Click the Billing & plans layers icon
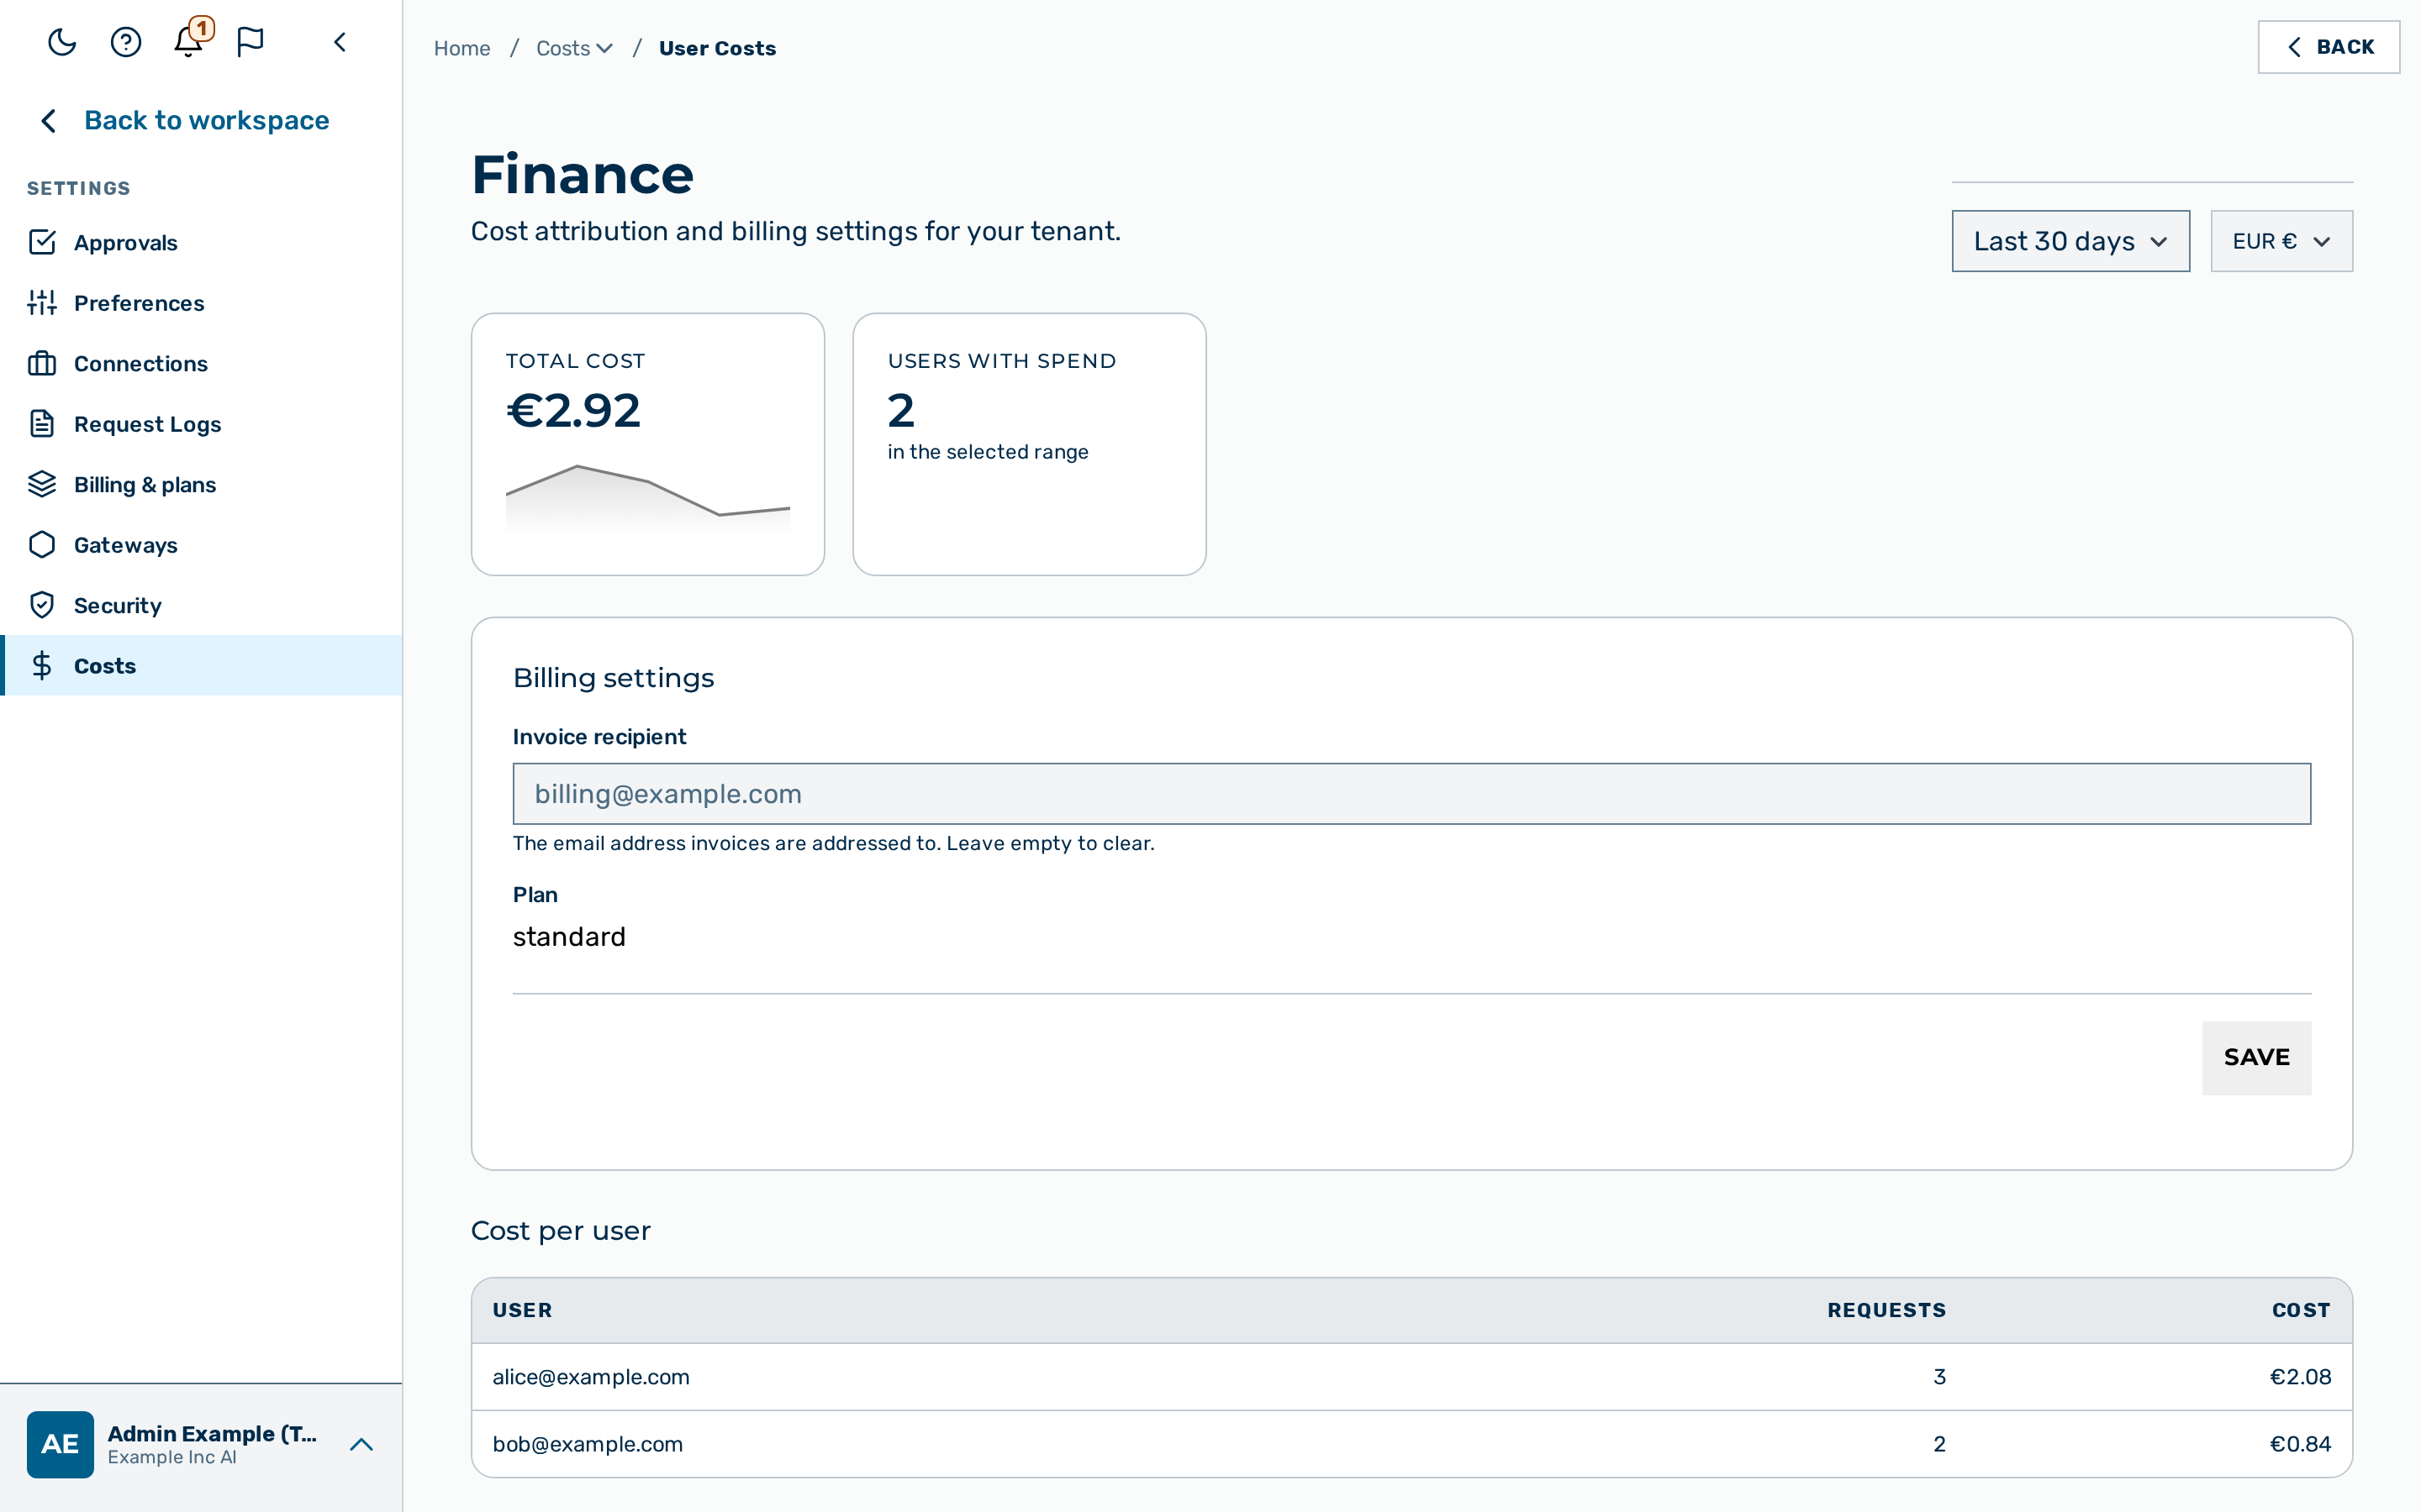The width and height of the screenshot is (2421, 1512). pos(42,484)
